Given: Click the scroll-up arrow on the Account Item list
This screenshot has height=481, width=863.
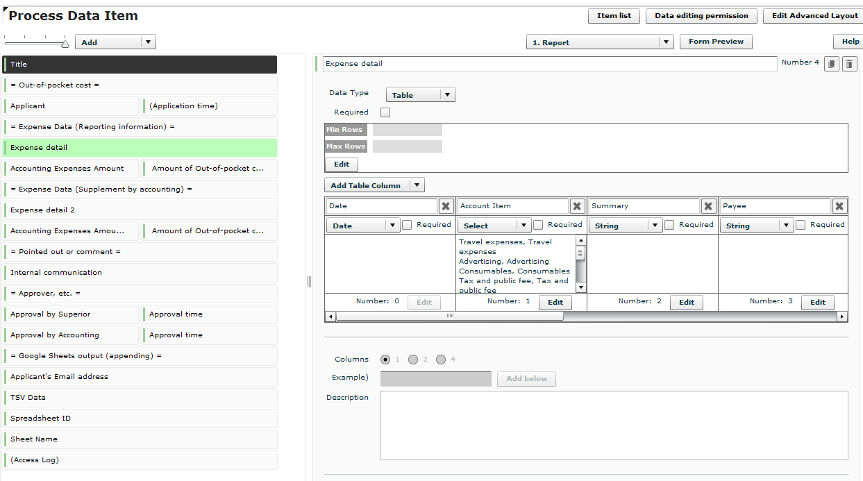Looking at the screenshot, I should click(x=580, y=239).
